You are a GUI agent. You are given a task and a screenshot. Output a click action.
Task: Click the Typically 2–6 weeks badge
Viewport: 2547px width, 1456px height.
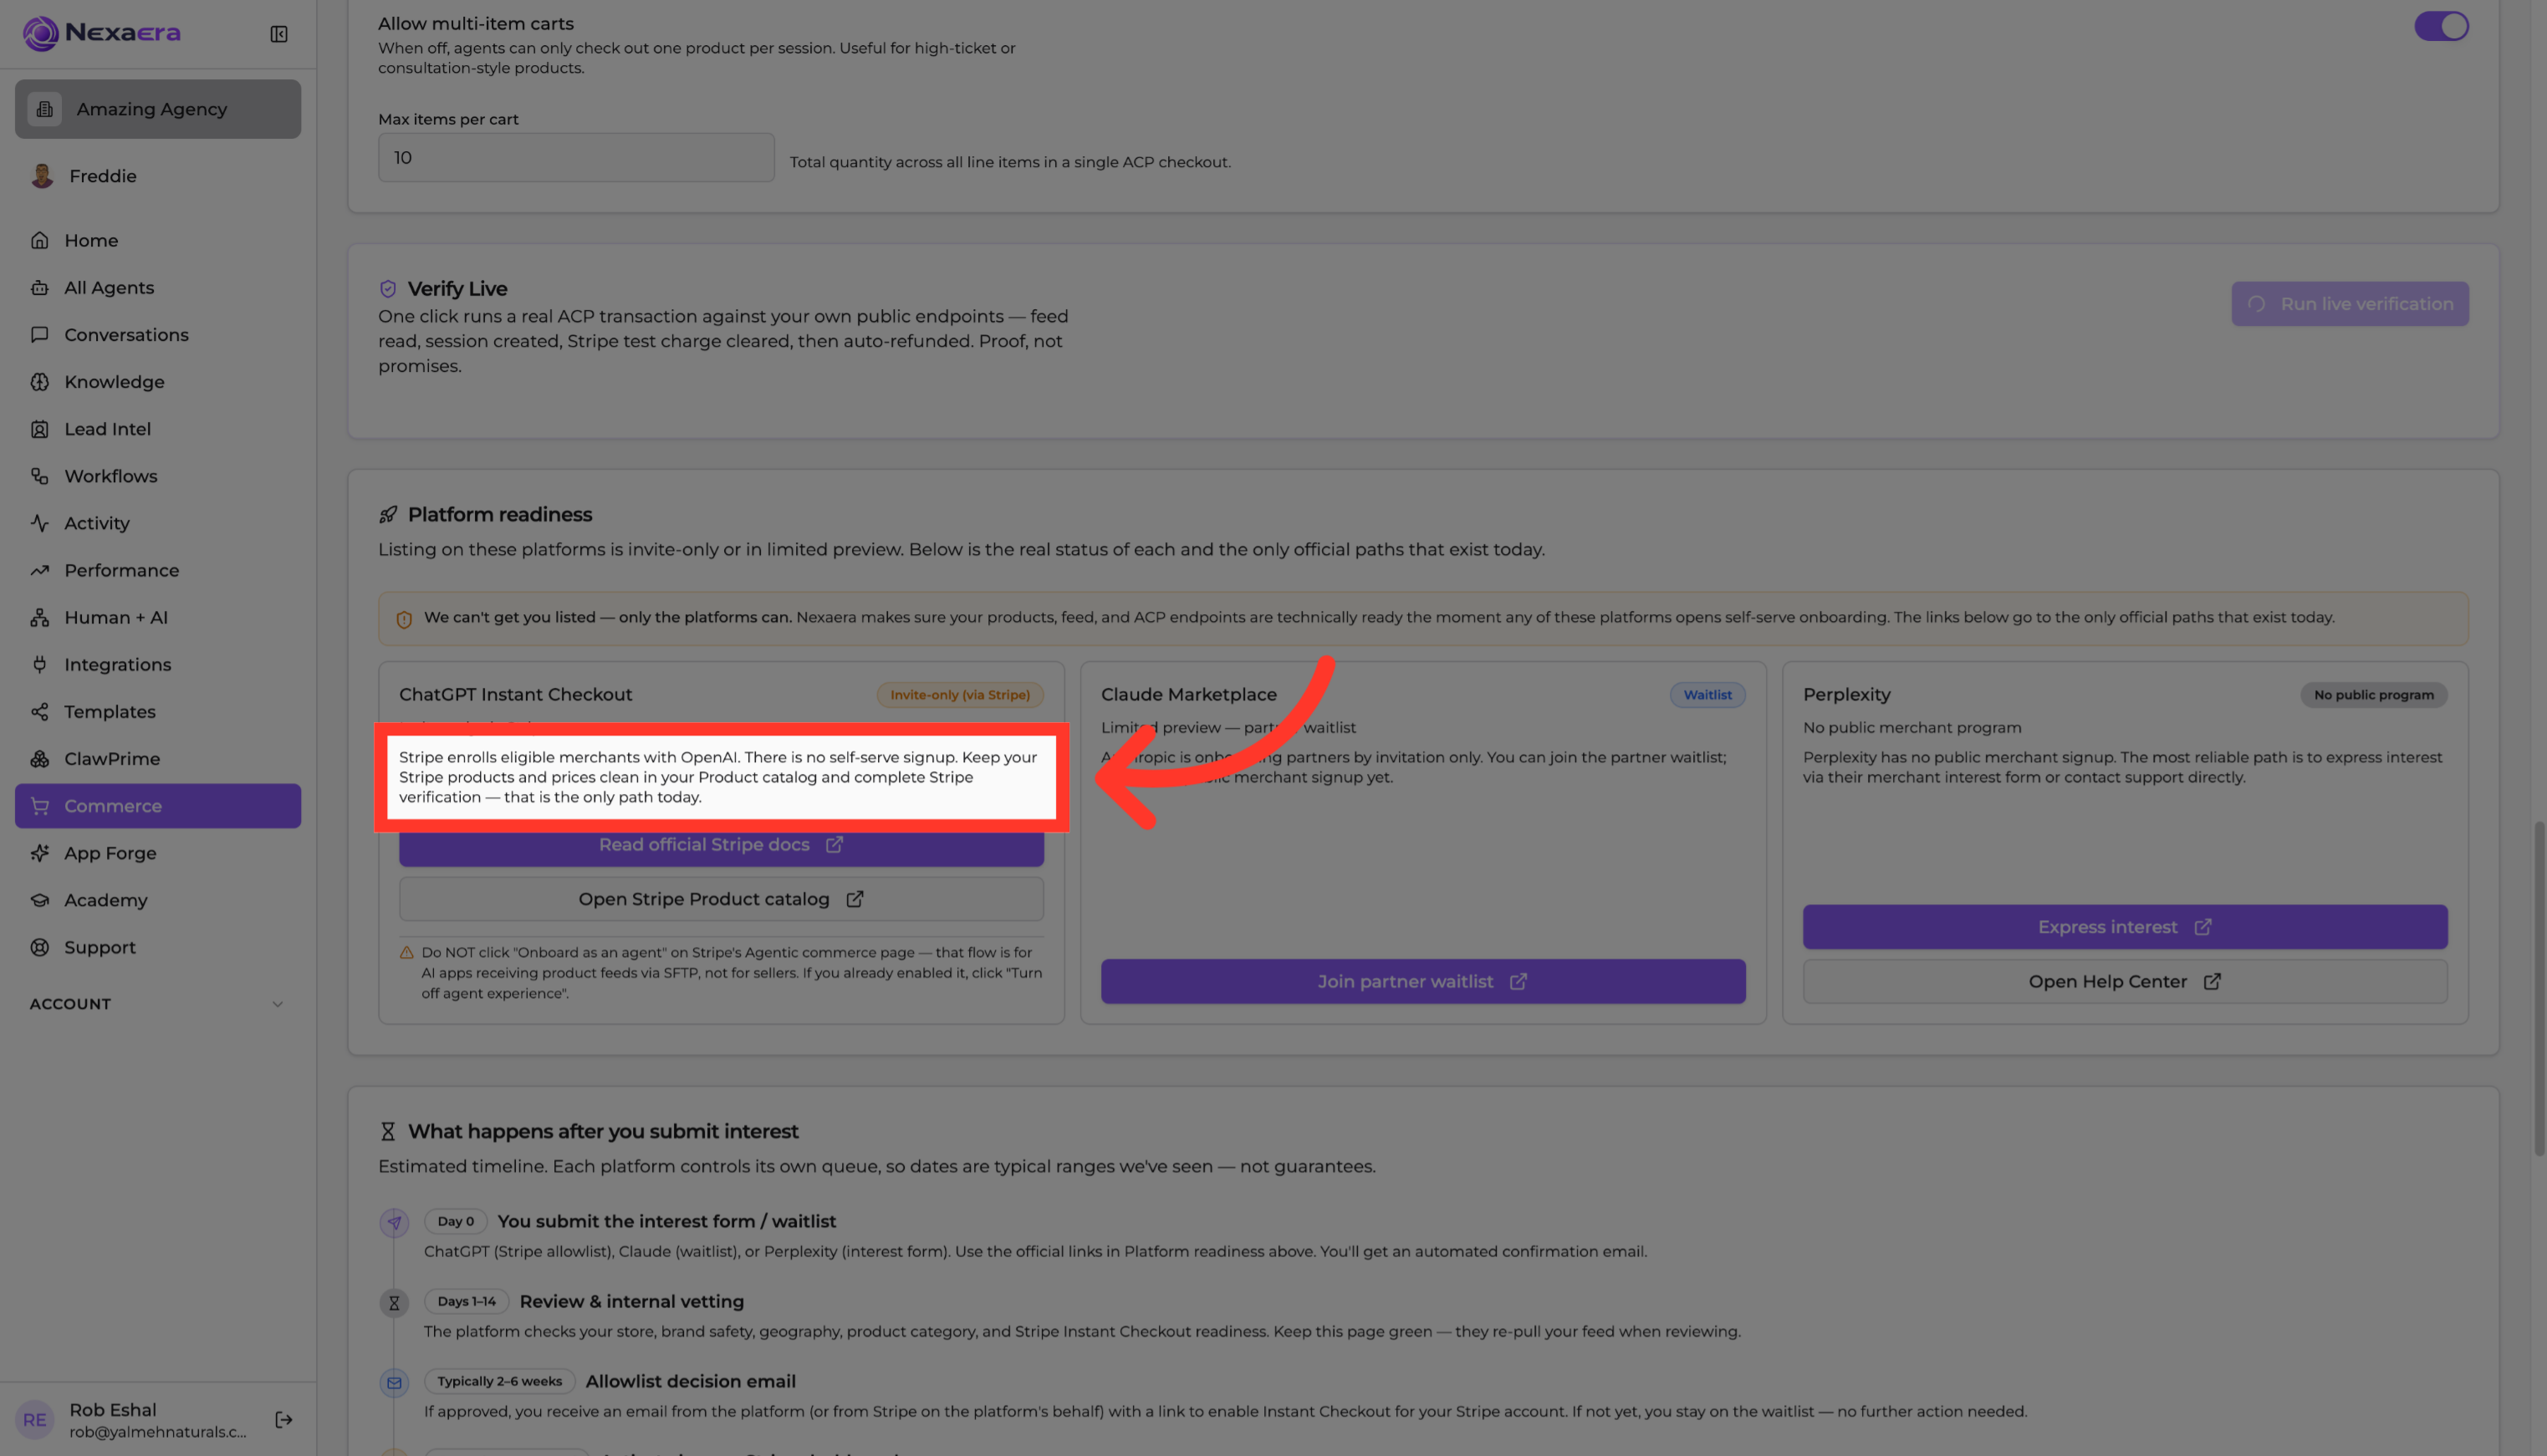click(x=499, y=1381)
